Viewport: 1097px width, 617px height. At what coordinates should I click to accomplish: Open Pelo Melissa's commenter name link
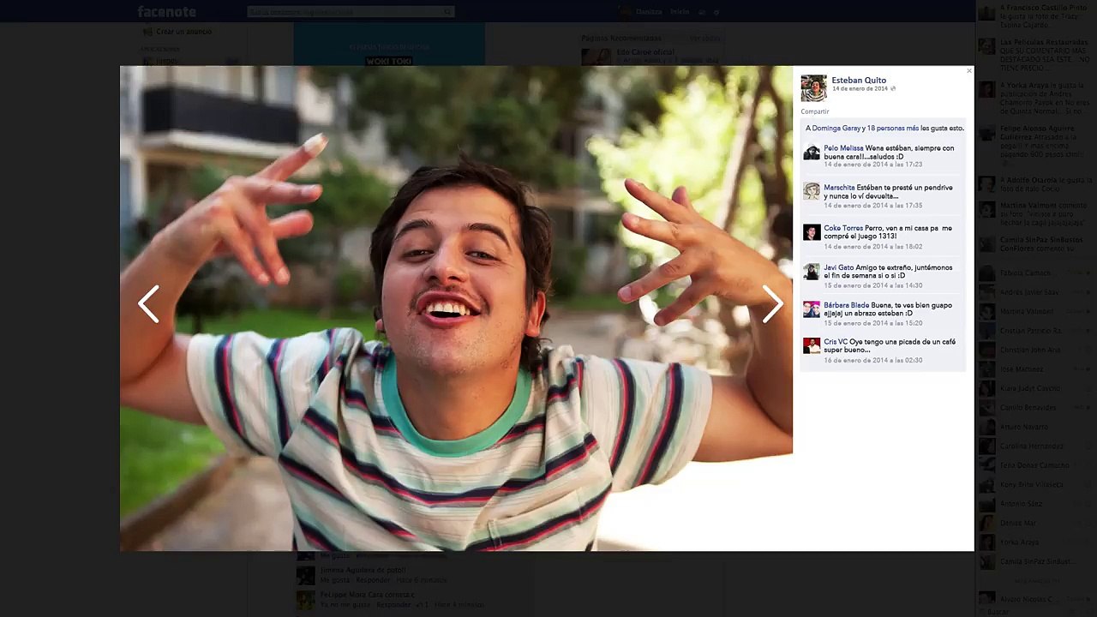843,148
